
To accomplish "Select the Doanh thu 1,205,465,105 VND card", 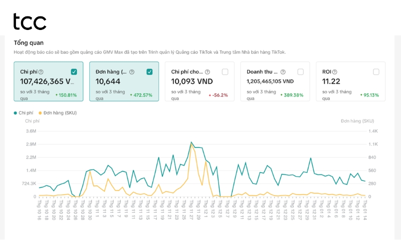I will pos(275,81).
